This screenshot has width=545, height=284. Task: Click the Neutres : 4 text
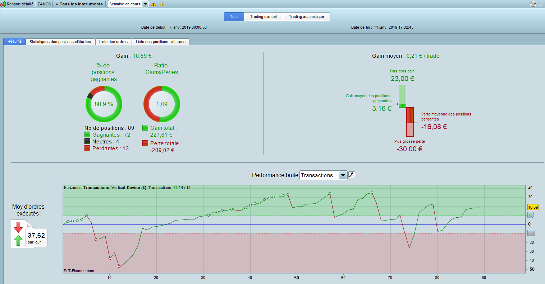tap(106, 142)
